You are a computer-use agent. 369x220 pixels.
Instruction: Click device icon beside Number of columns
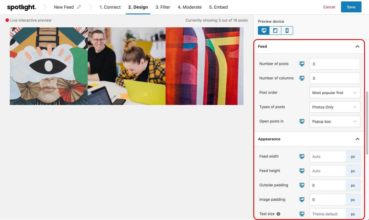point(302,78)
